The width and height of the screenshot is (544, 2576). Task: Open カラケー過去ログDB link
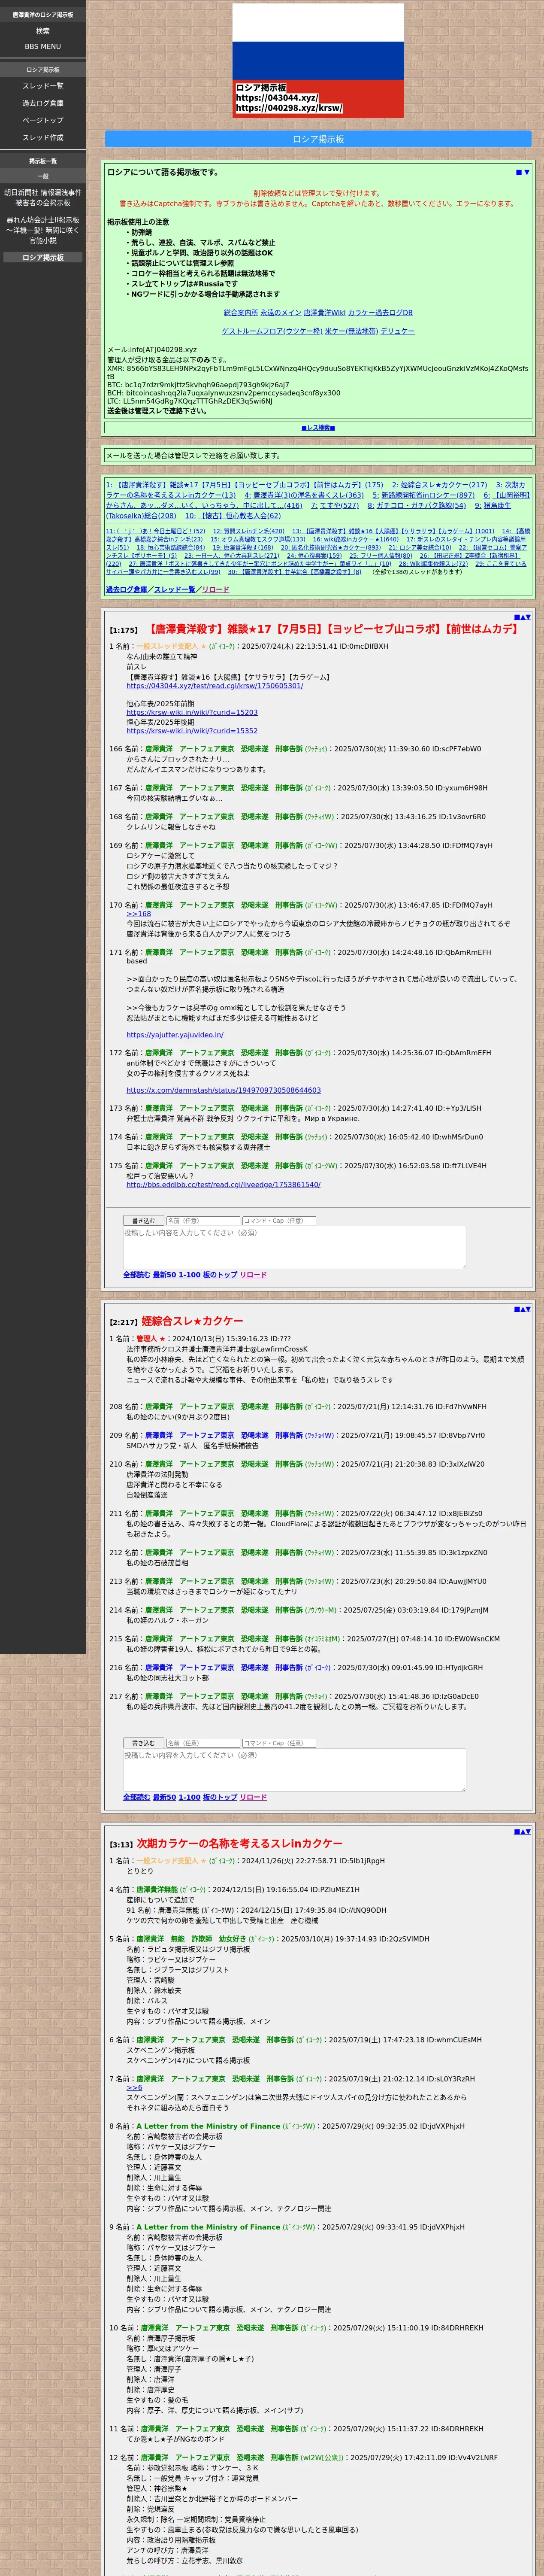click(380, 313)
